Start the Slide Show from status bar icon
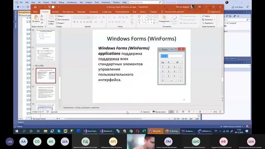 click(189, 112)
